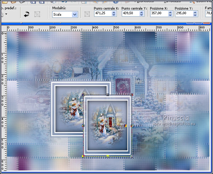Click the rotation pivot handle inside selection
Viewport: 213px width, 174px height.
click(126, 126)
